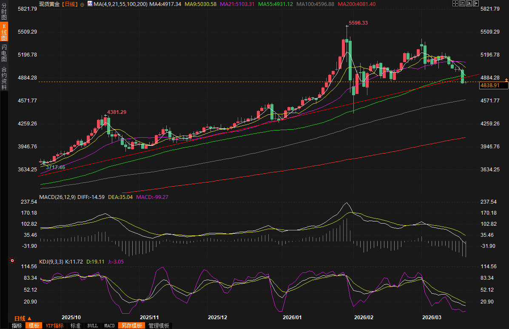Image resolution: width=509 pixels, height=329 pixels.
Task: Click the orange arrow marker above price label
Action: pos(506,80)
